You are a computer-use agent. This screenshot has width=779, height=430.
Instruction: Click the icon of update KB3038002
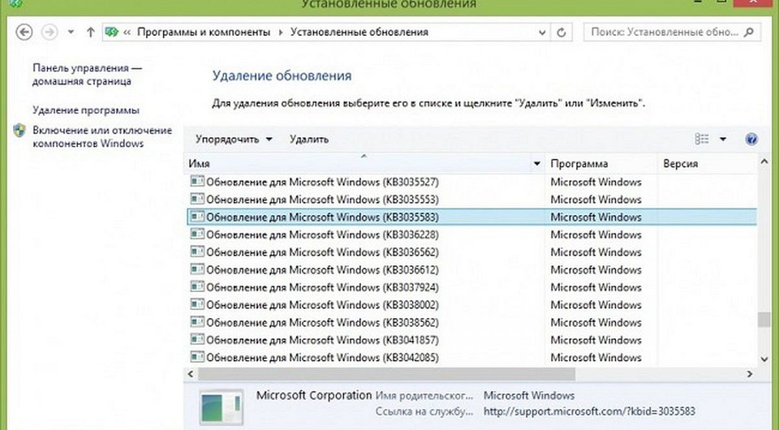[197, 304]
